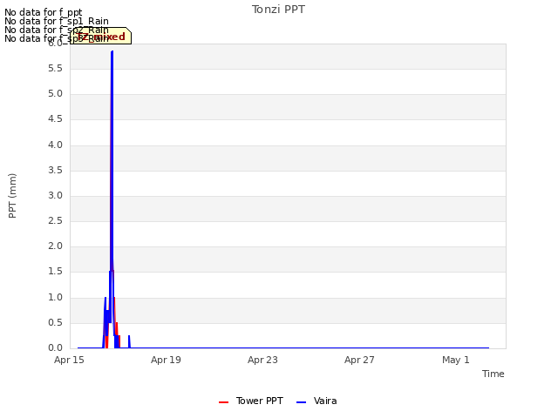Click the red Tower PPT legend swatch
The width and height of the screenshot is (558, 418).
pos(223,402)
